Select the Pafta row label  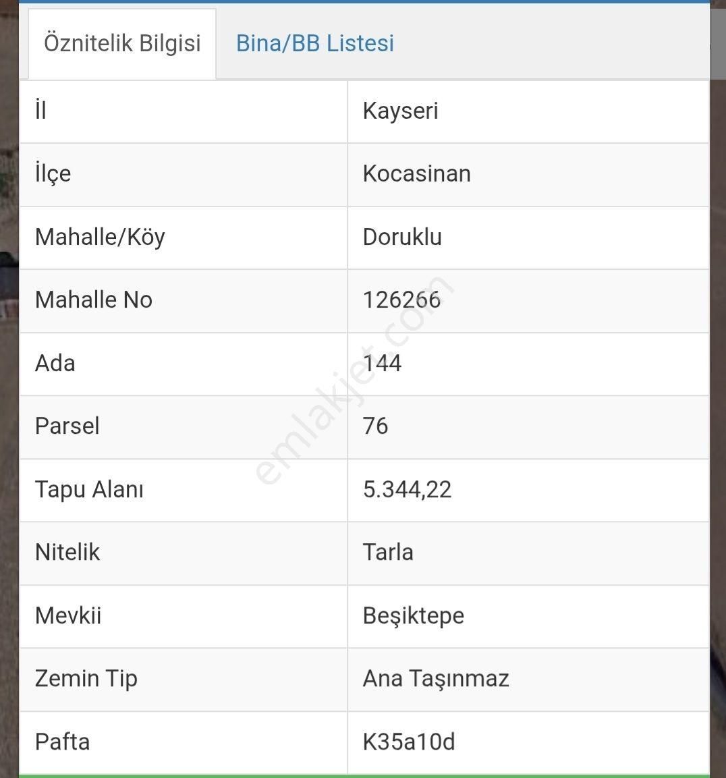pos(62,742)
